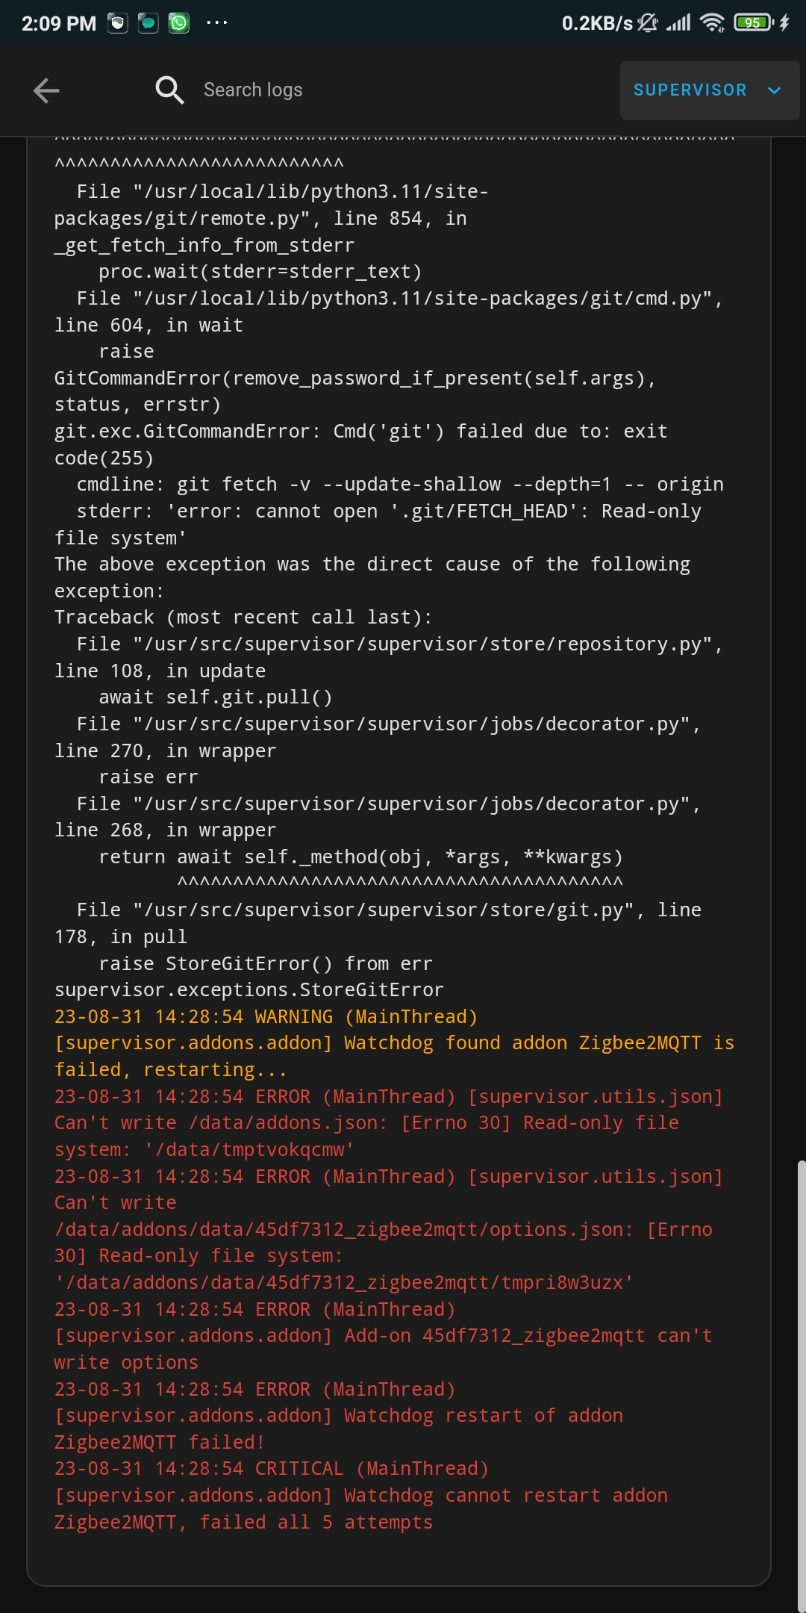The width and height of the screenshot is (806, 1613).
Task: Tap the back arrow to exit logs
Action: coord(46,90)
